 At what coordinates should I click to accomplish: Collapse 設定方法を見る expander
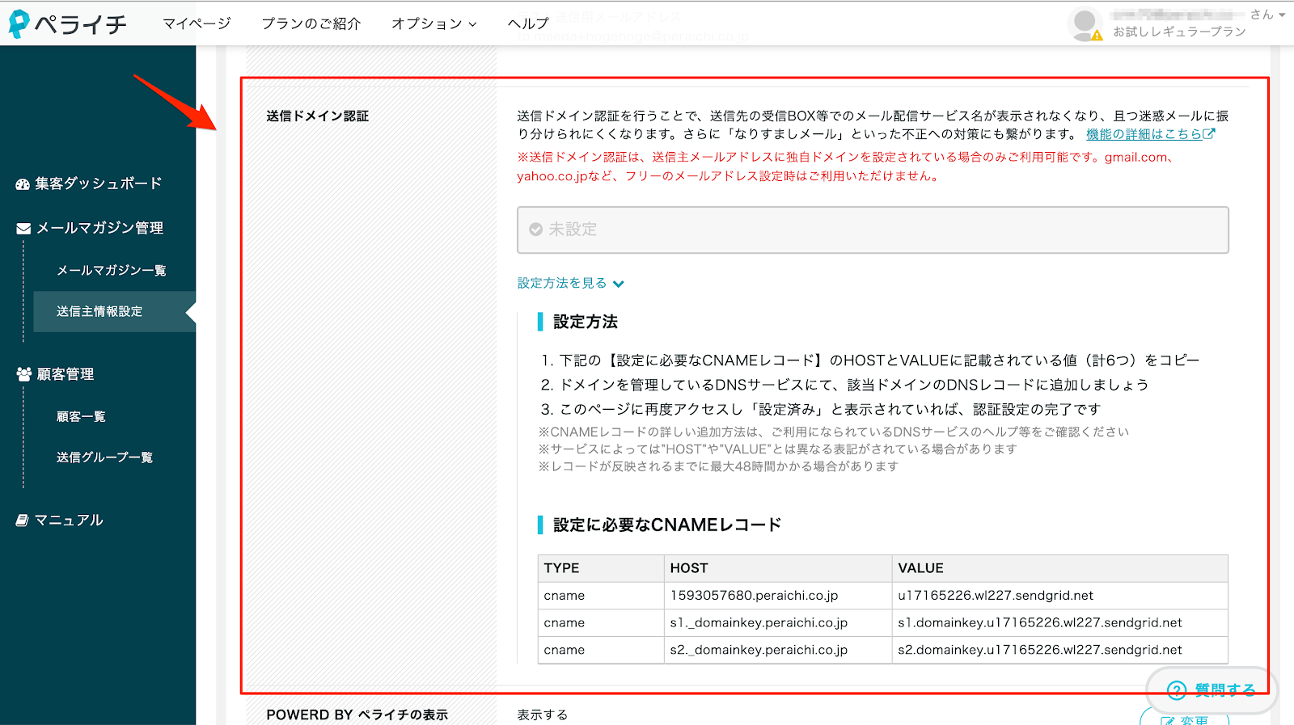562,283
